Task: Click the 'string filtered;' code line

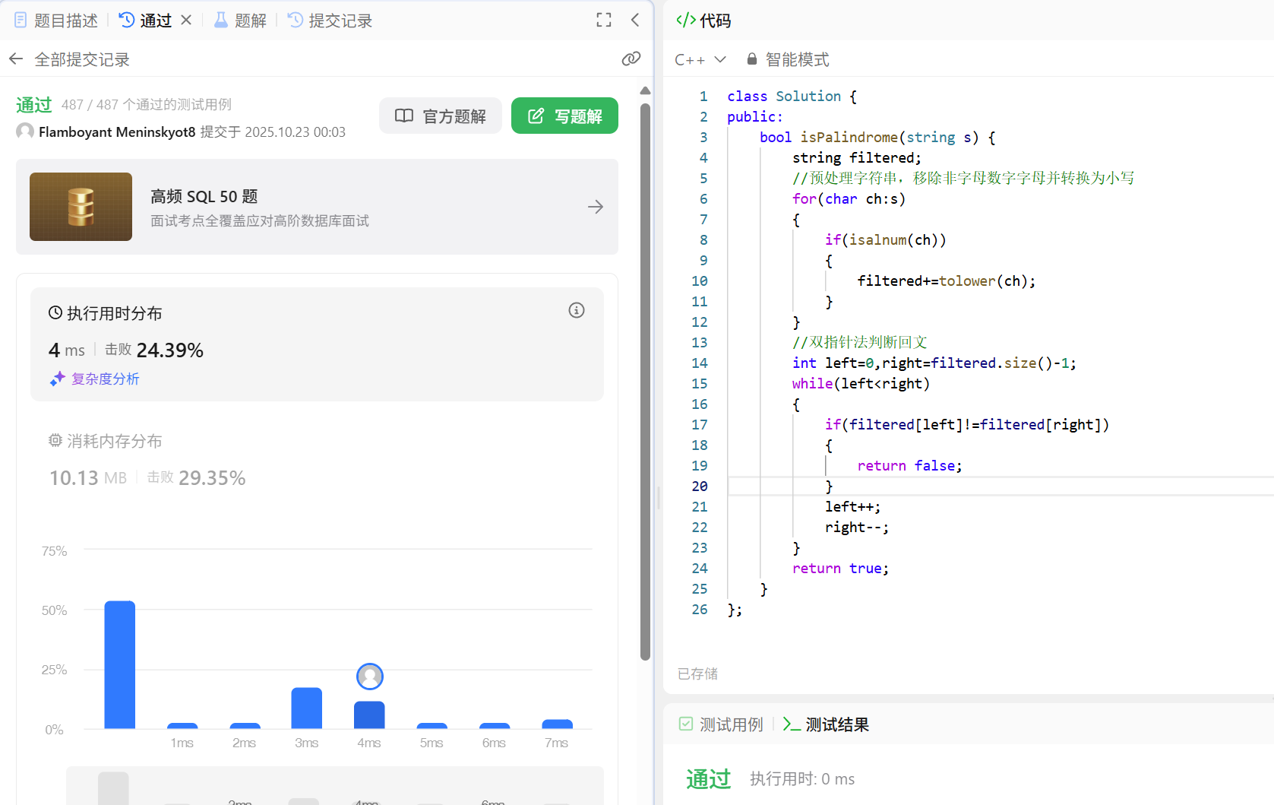Action: [x=857, y=158]
